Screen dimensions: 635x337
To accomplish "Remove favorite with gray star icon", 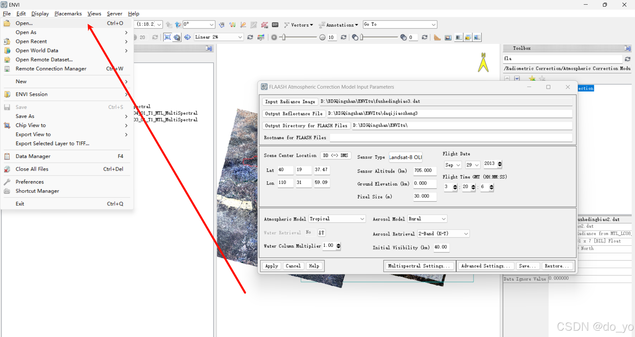I will coord(542,78).
